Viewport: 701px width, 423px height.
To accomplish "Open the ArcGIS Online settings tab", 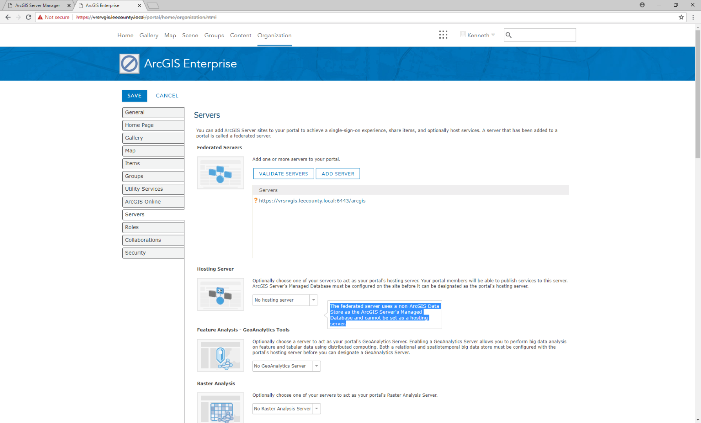I will [153, 202].
